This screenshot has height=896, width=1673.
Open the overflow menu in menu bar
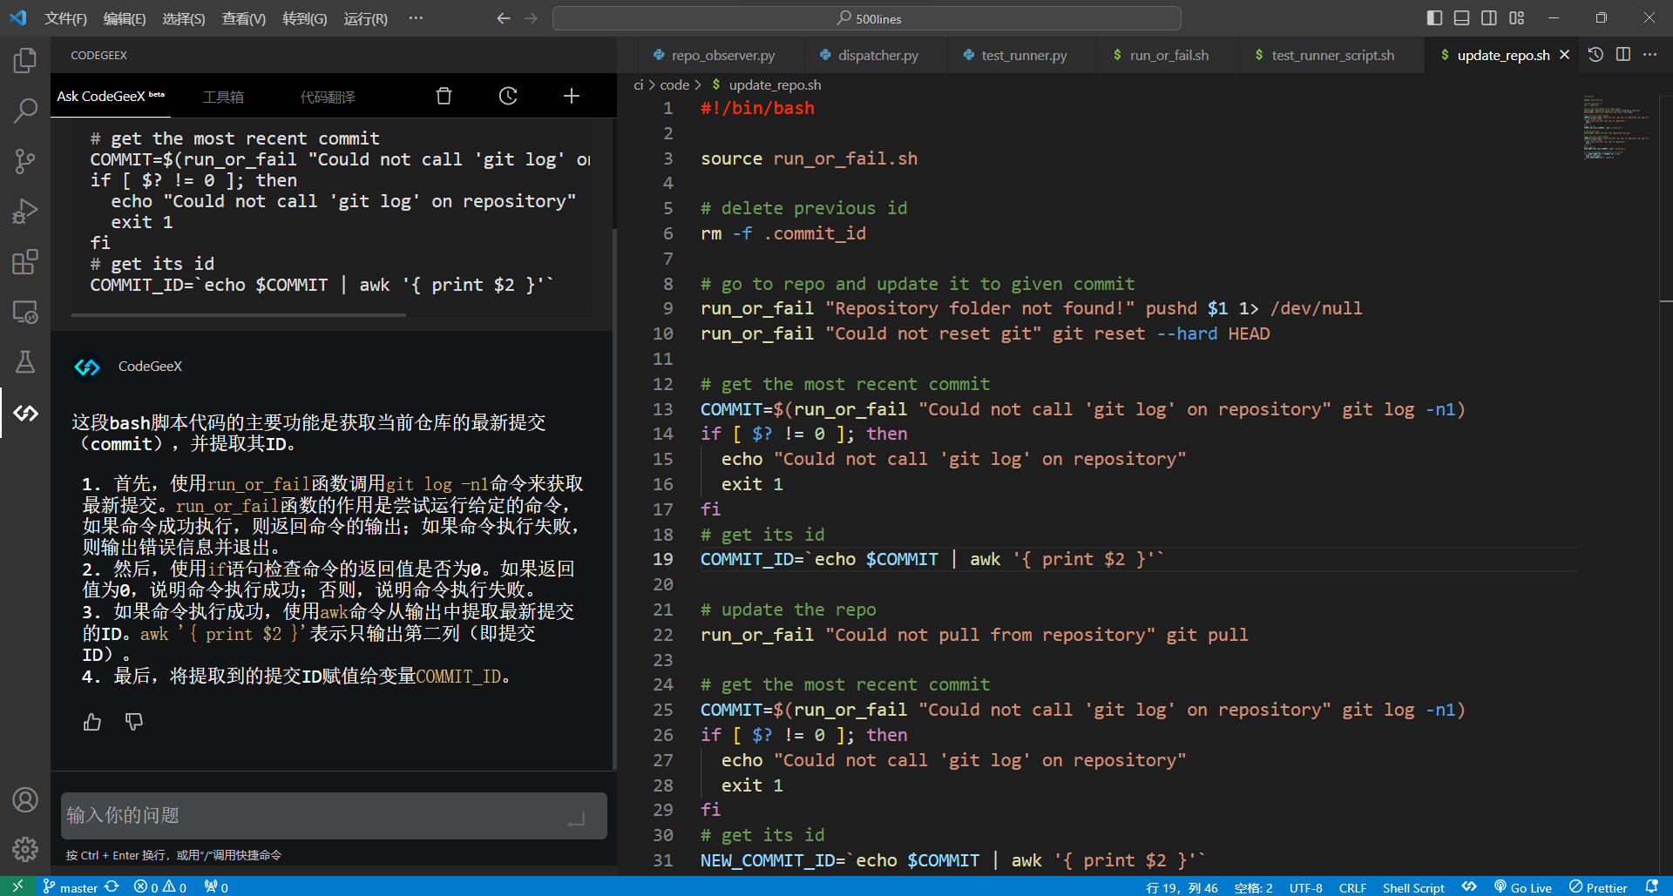pyautogui.click(x=416, y=18)
